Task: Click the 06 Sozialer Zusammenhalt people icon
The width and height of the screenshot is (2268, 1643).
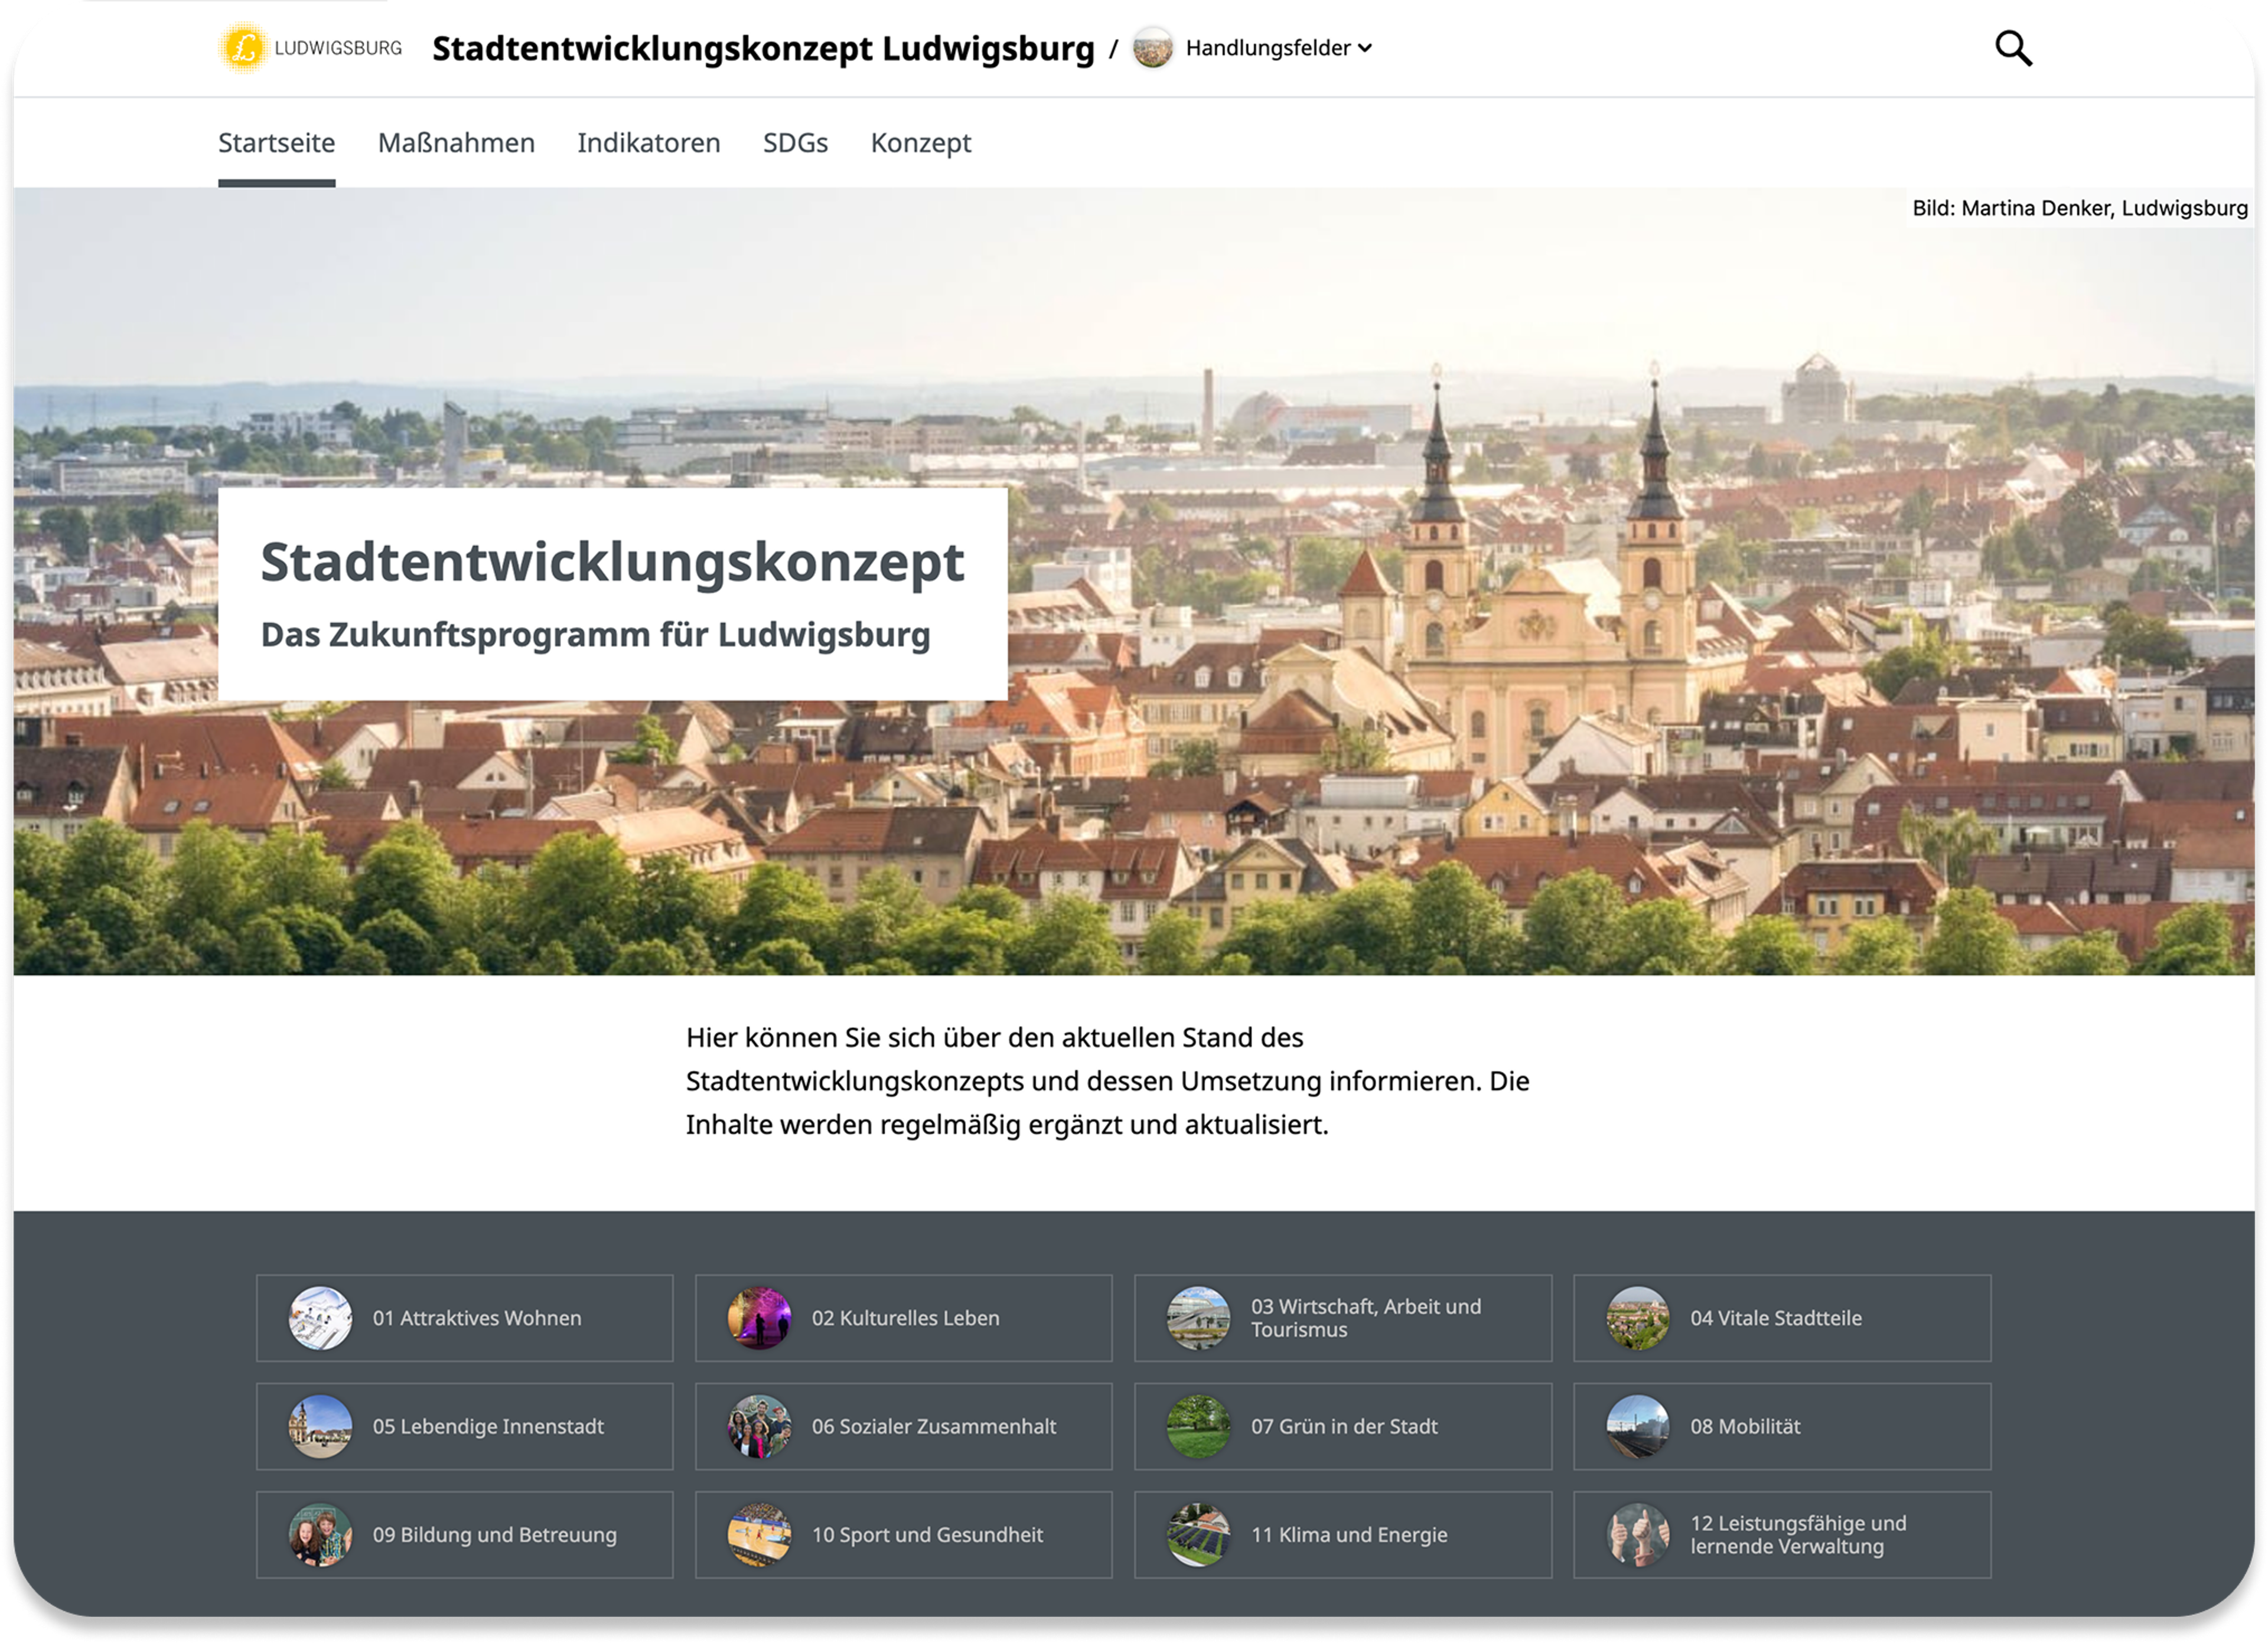Action: 759,1427
